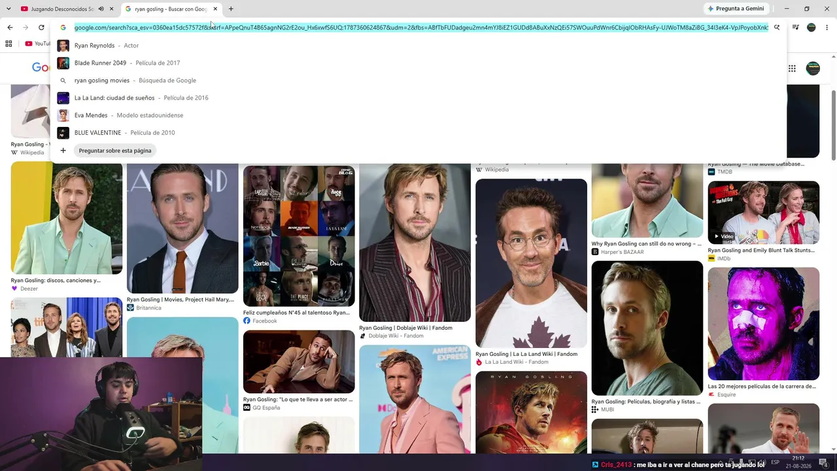Click the plus icon beside Preguntar sobre esta página

pos(63,150)
